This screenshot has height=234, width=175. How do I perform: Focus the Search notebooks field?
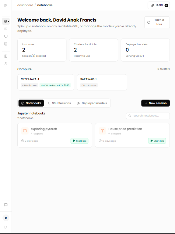[x=148, y=116]
